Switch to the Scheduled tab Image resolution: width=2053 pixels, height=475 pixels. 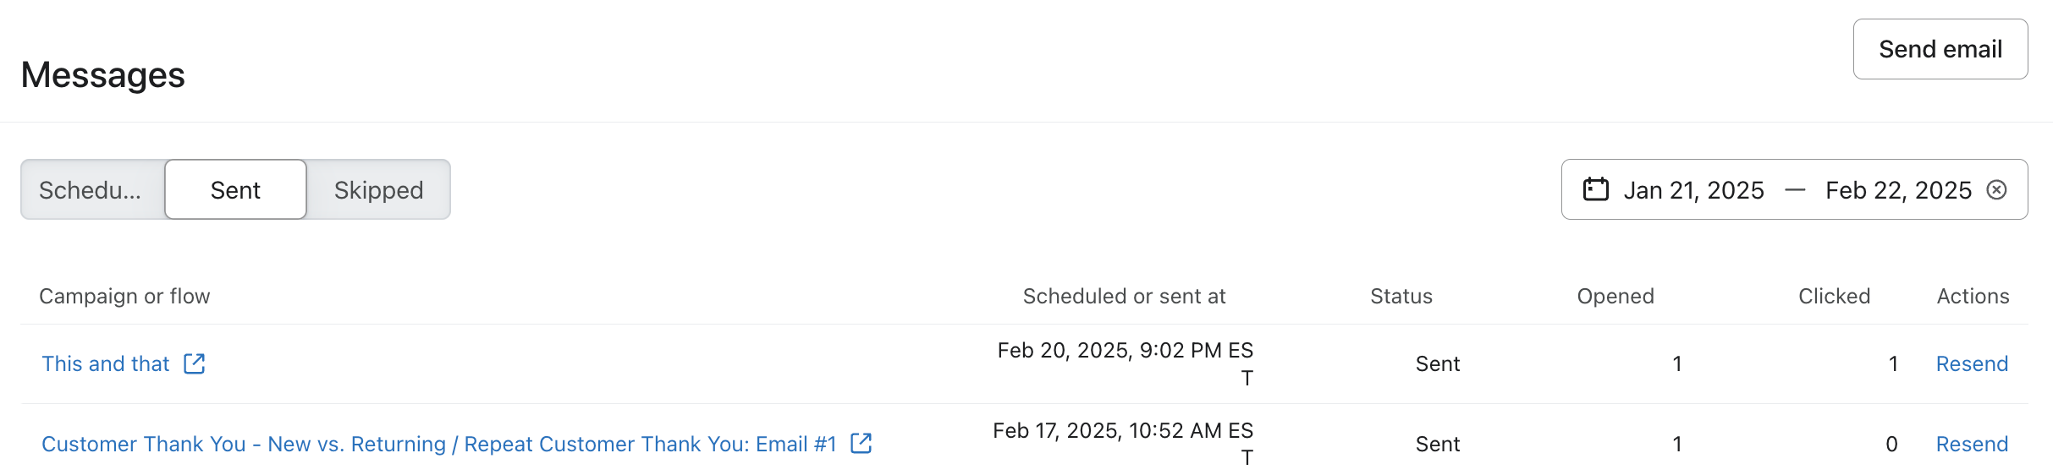(91, 190)
